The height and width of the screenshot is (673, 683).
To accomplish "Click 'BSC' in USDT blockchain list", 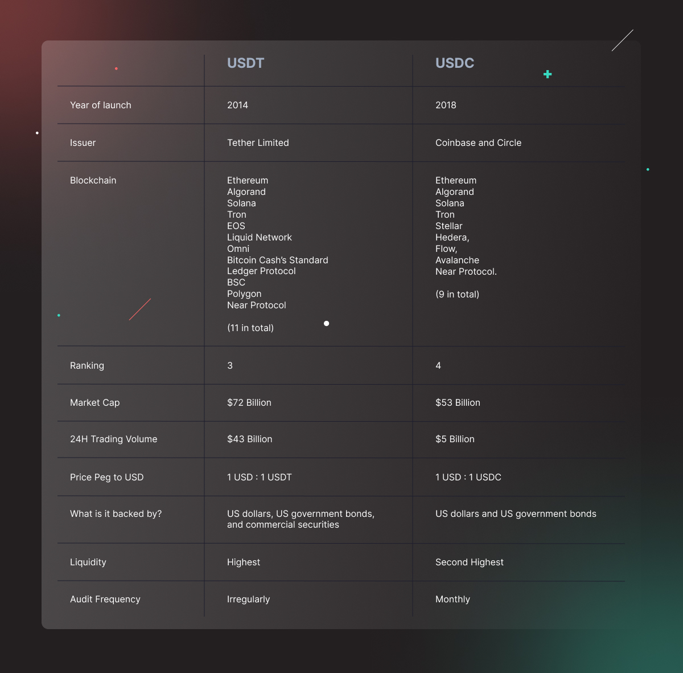I will coord(236,282).
